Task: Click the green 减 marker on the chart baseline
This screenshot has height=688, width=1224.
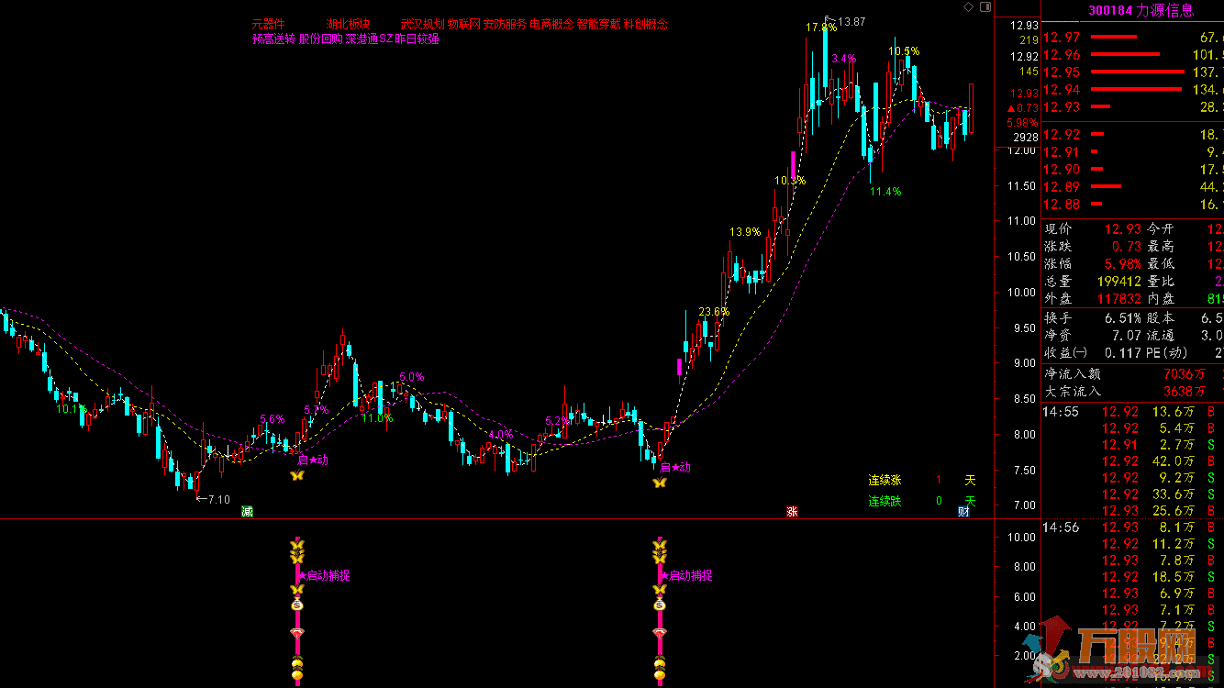Action: point(247,511)
